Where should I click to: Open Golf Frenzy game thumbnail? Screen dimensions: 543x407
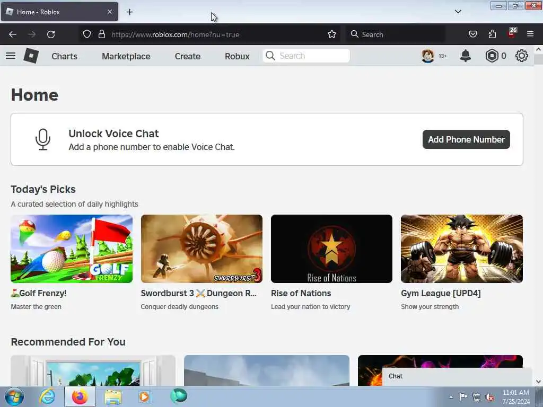(x=72, y=249)
